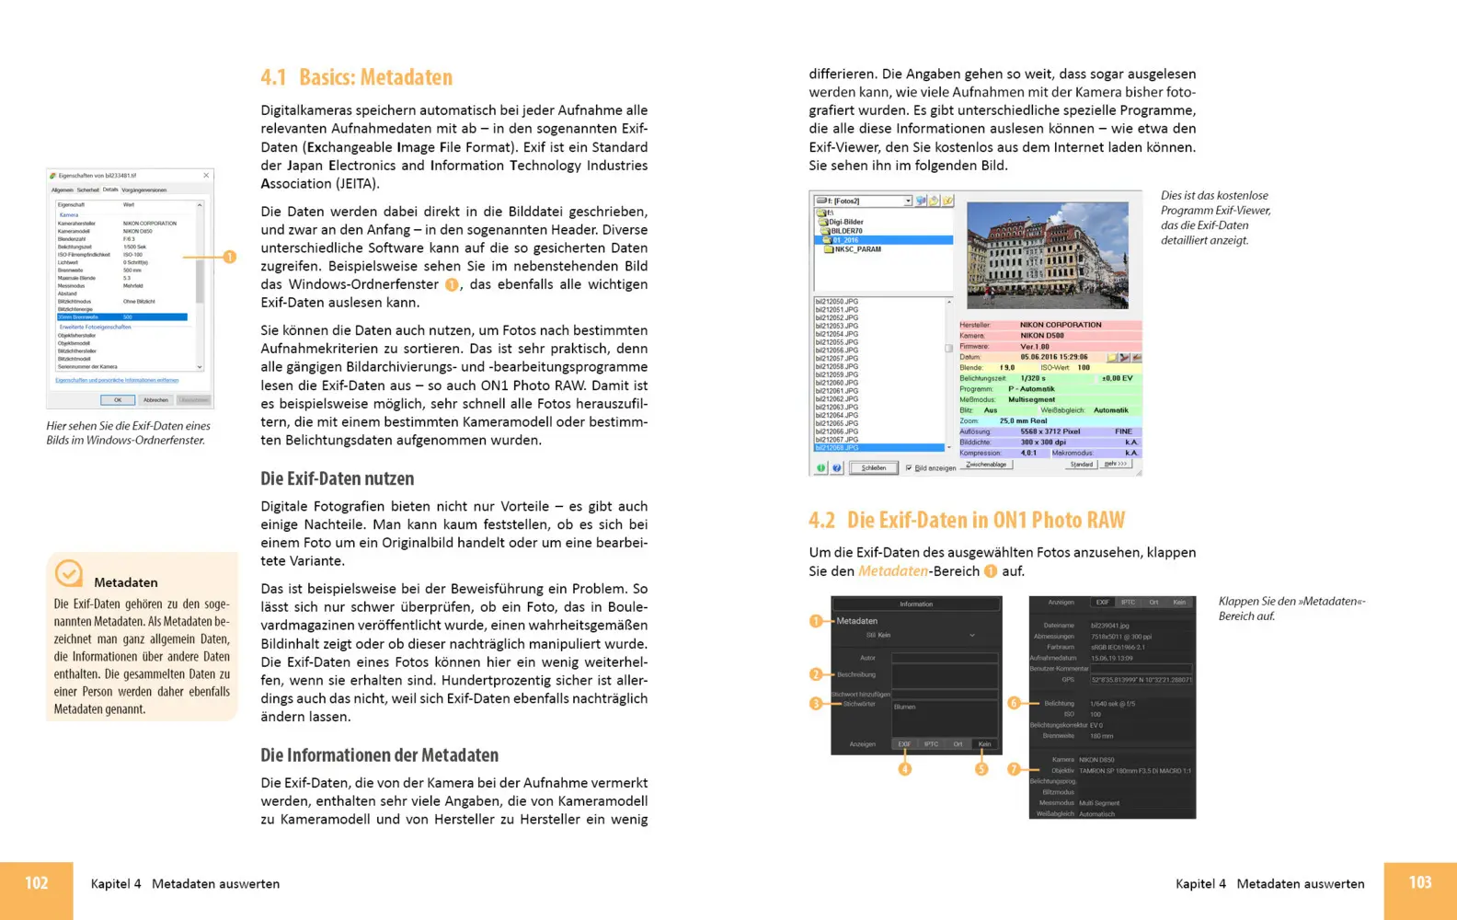Switch to the Sicherheit tab in properties dialog

[88, 190]
